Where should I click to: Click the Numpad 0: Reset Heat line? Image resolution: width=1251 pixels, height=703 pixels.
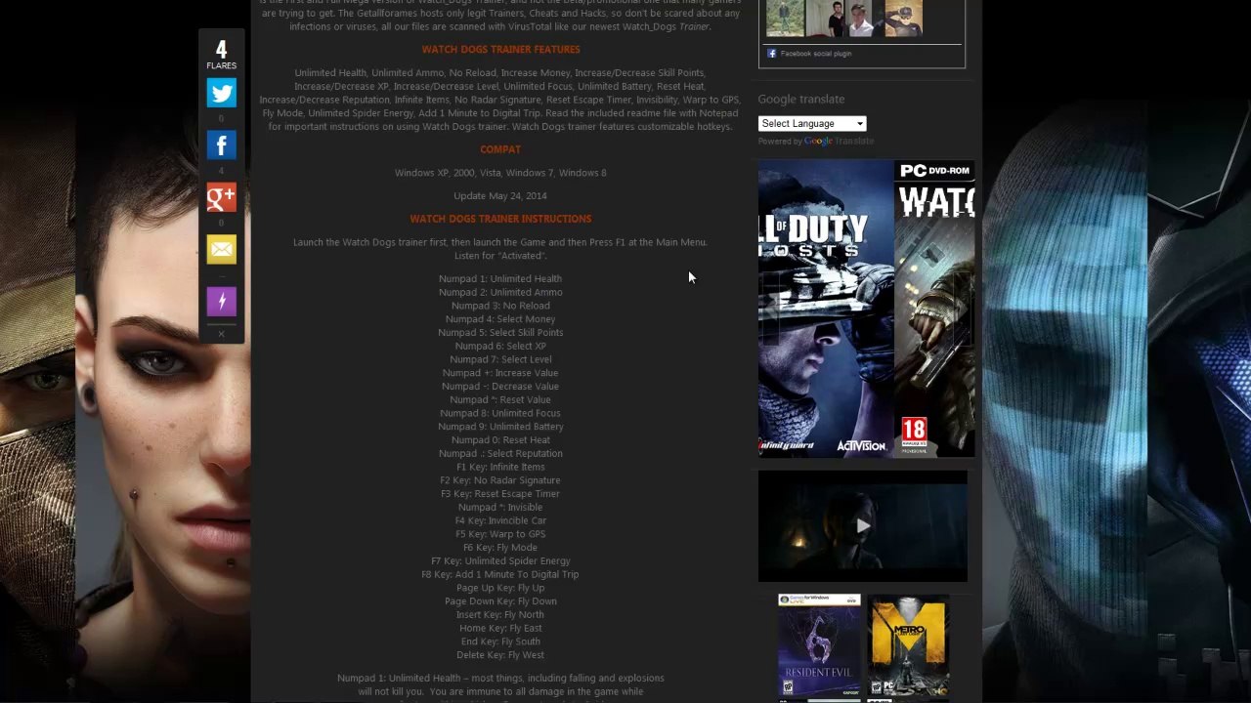(500, 440)
